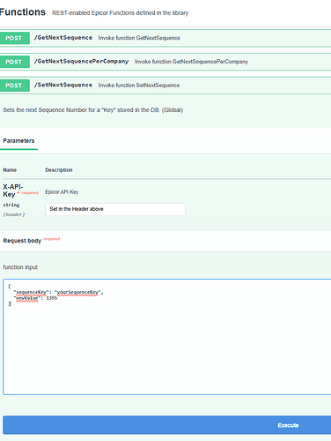Click the 'Invoke function SetNextSequence' summary text
The height and width of the screenshot is (441, 331).
coord(139,86)
